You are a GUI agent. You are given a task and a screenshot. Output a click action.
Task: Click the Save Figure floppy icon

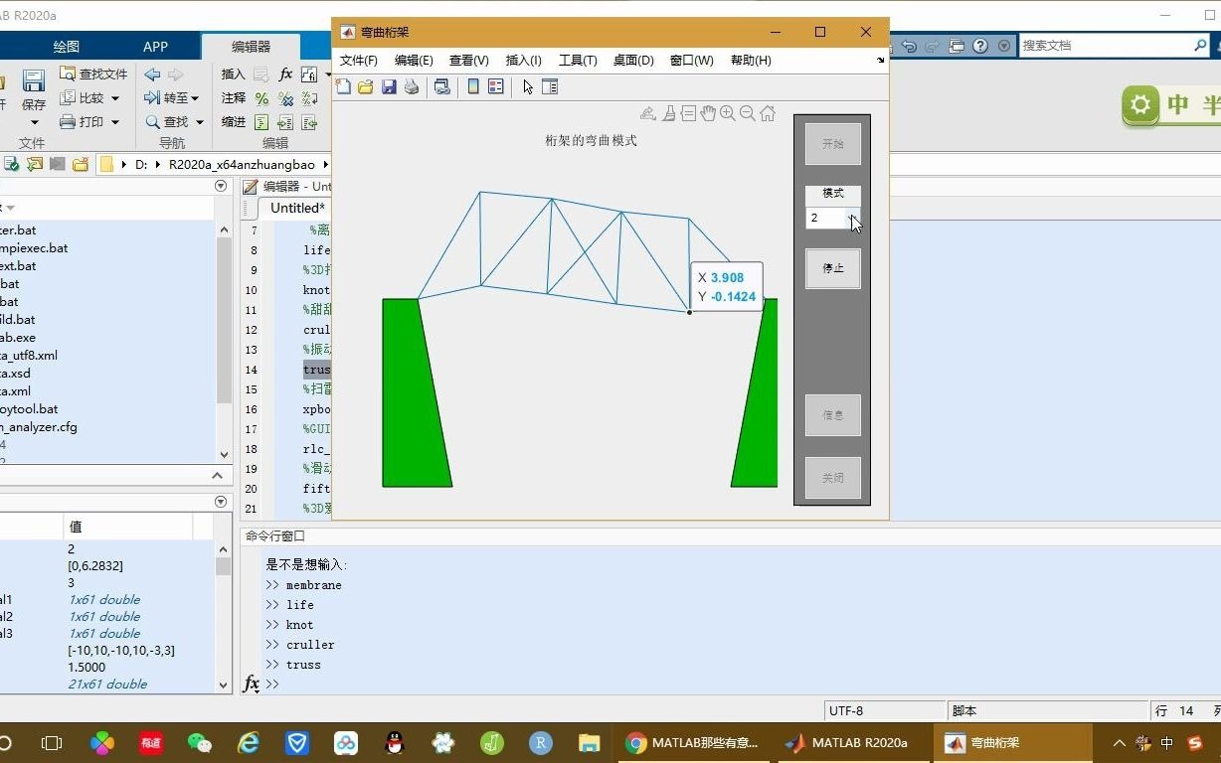[x=389, y=87]
